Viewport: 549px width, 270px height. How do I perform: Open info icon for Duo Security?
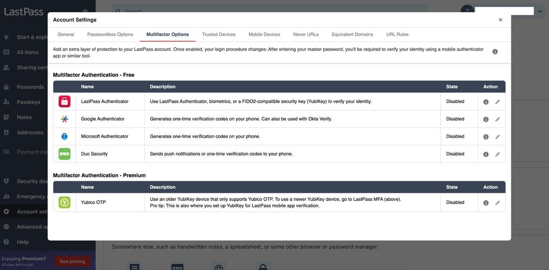[486, 155]
